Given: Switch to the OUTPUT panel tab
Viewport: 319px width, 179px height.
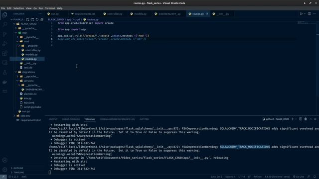Looking at the screenshot, I should tap(53, 119).
